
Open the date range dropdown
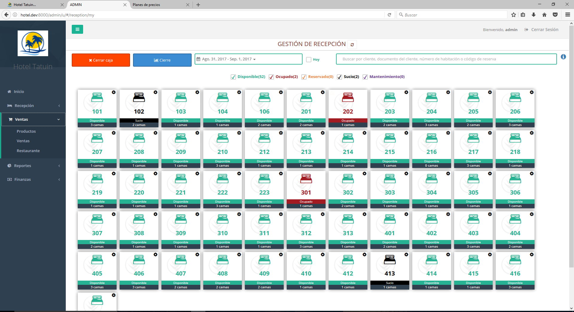click(248, 59)
